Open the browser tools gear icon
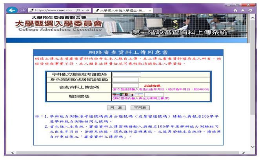This screenshot has width=260, height=160. point(250,11)
